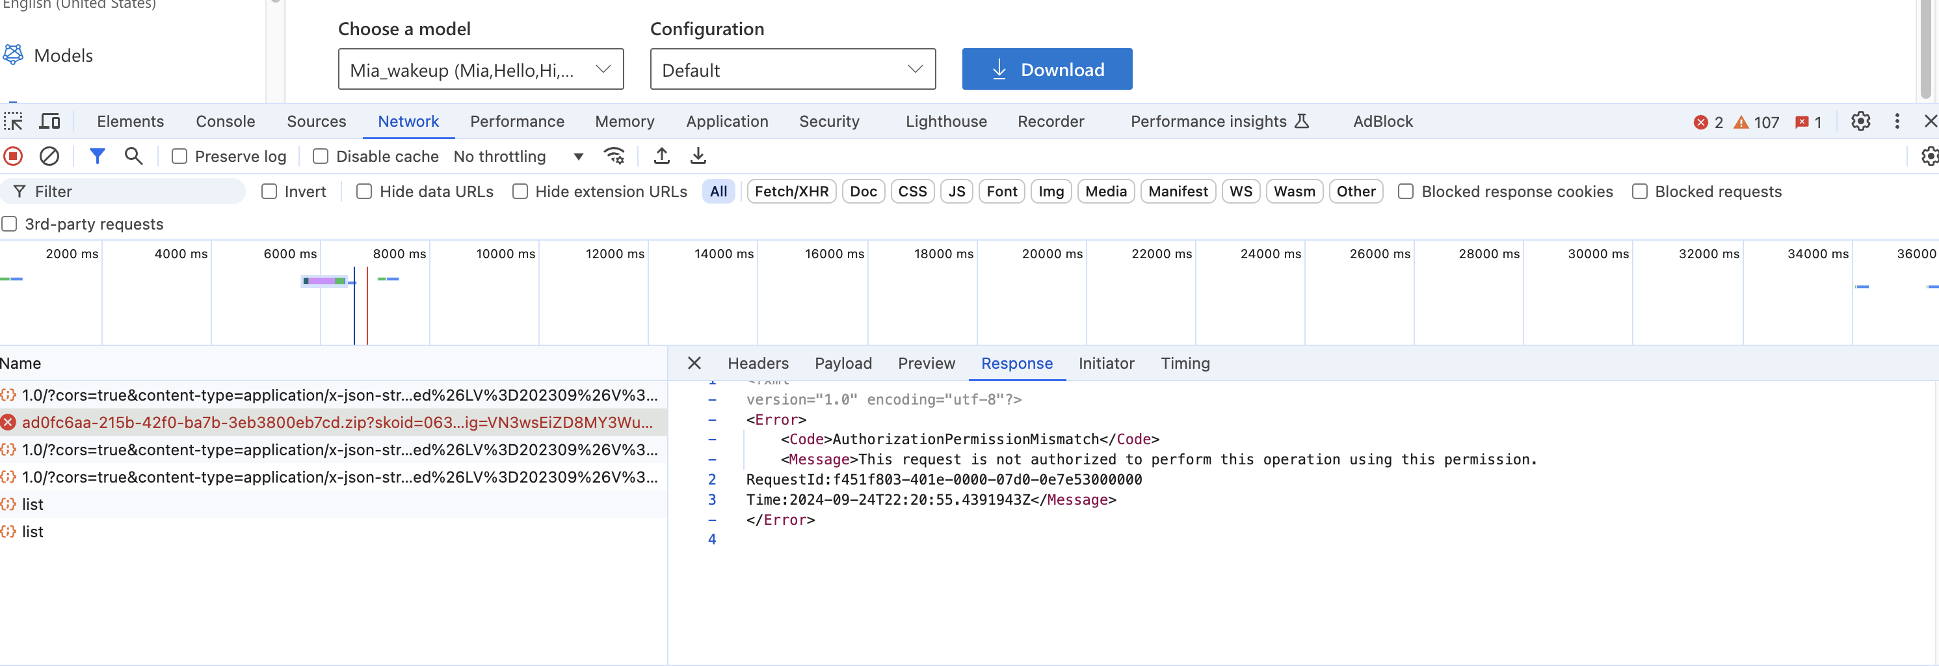This screenshot has width=1939, height=666.
Task: Filter by Fetch/XHR requests
Action: pyautogui.click(x=791, y=191)
